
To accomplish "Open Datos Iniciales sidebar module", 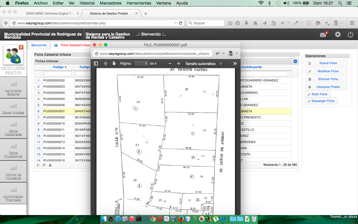I will (x=13, y=108).
